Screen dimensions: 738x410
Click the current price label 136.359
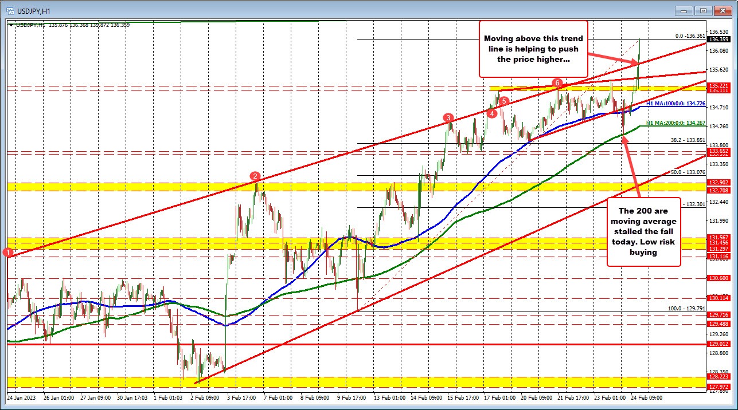(x=717, y=40)
